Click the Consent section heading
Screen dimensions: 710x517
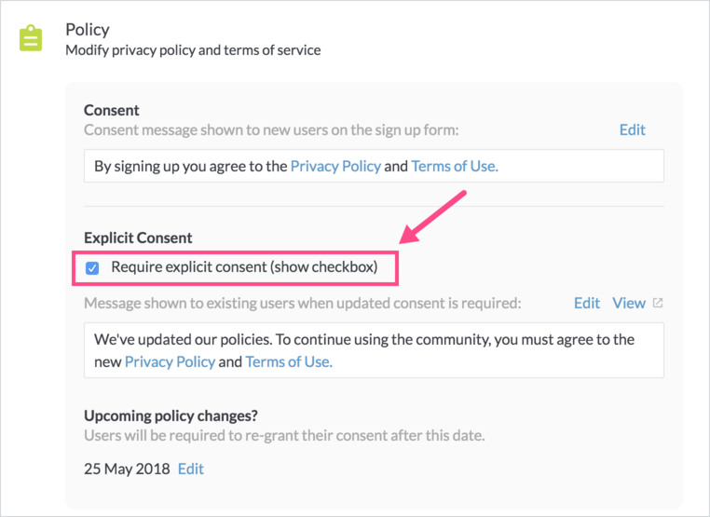pos(112,110)
